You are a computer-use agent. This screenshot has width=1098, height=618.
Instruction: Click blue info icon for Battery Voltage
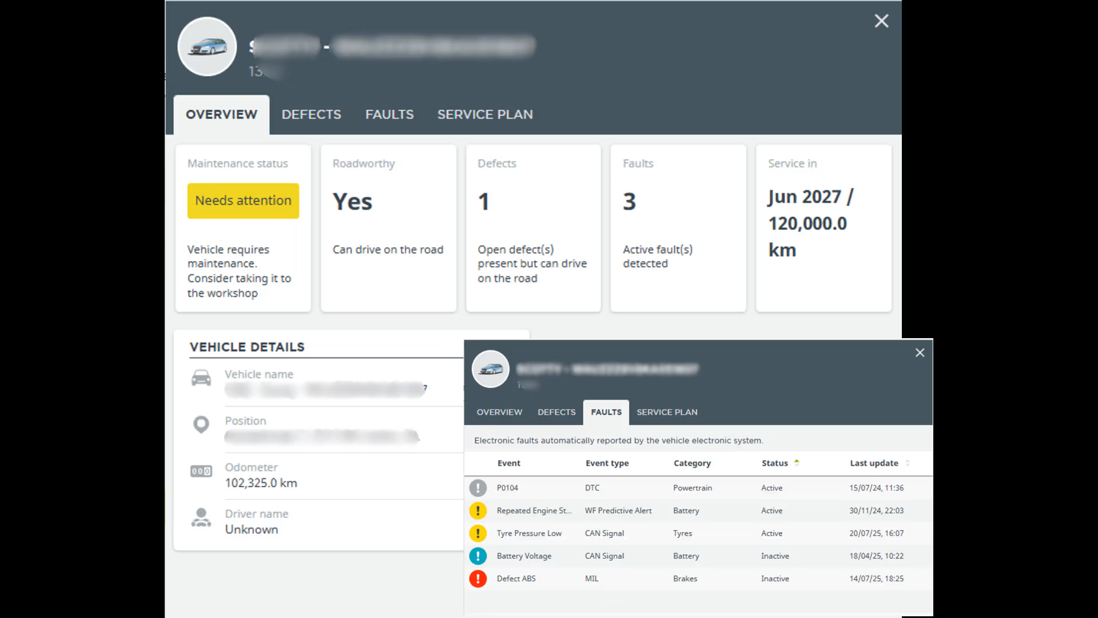click(478, 556)
